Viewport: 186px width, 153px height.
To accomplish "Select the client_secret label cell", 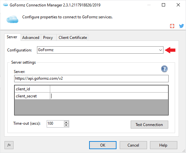I will 32,96.
